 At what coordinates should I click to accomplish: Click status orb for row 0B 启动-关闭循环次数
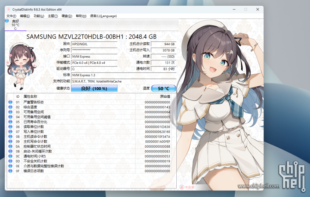click(10, 151)
